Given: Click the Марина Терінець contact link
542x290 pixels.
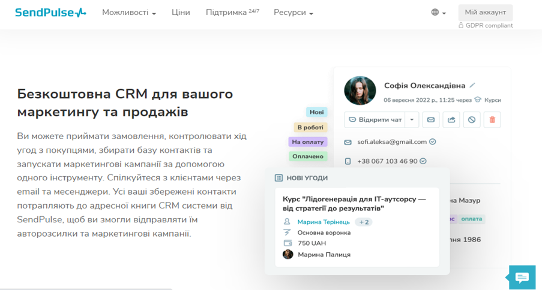Looking at the screenshot, I should pos(324,222).
